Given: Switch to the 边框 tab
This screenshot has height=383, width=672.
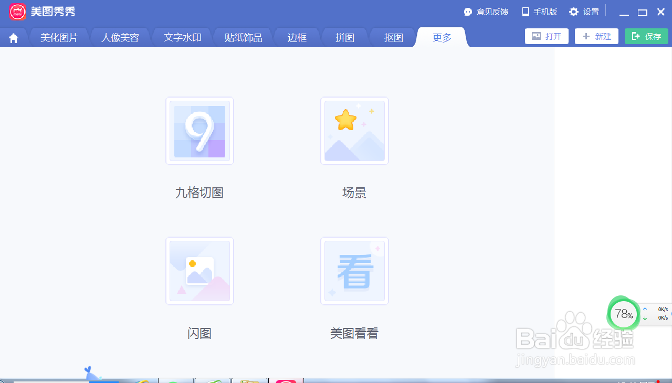Looking at the screenshot, I should click(x=297, y=38).
